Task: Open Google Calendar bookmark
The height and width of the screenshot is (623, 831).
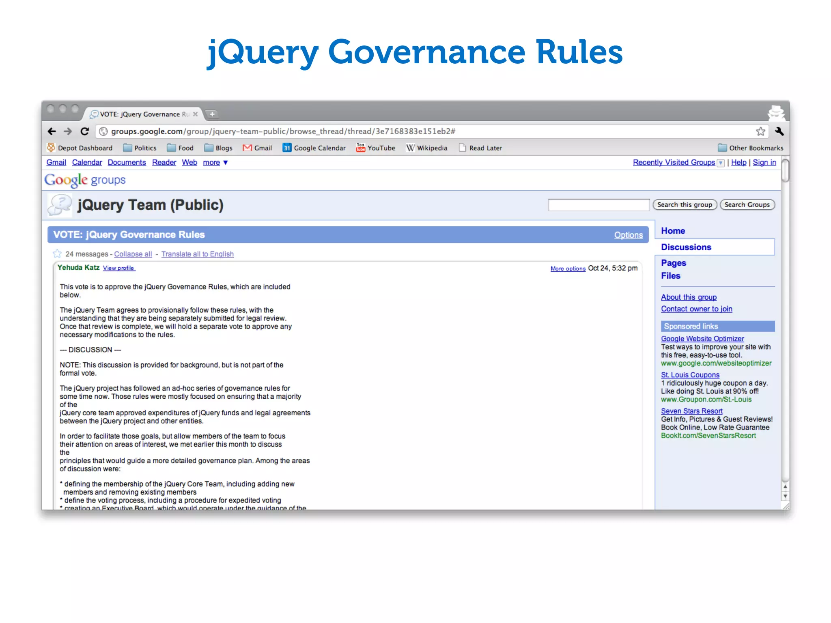Action: tap(314, 148)
